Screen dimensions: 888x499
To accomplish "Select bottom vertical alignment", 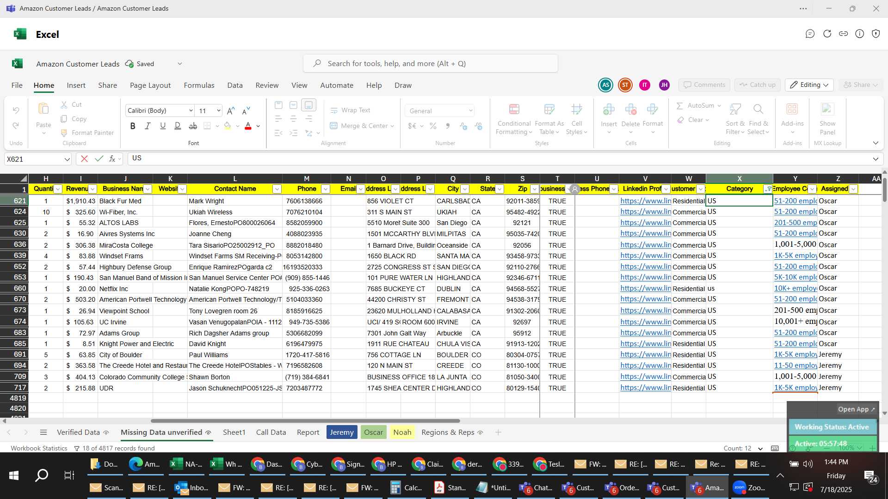I will (308, 105).
